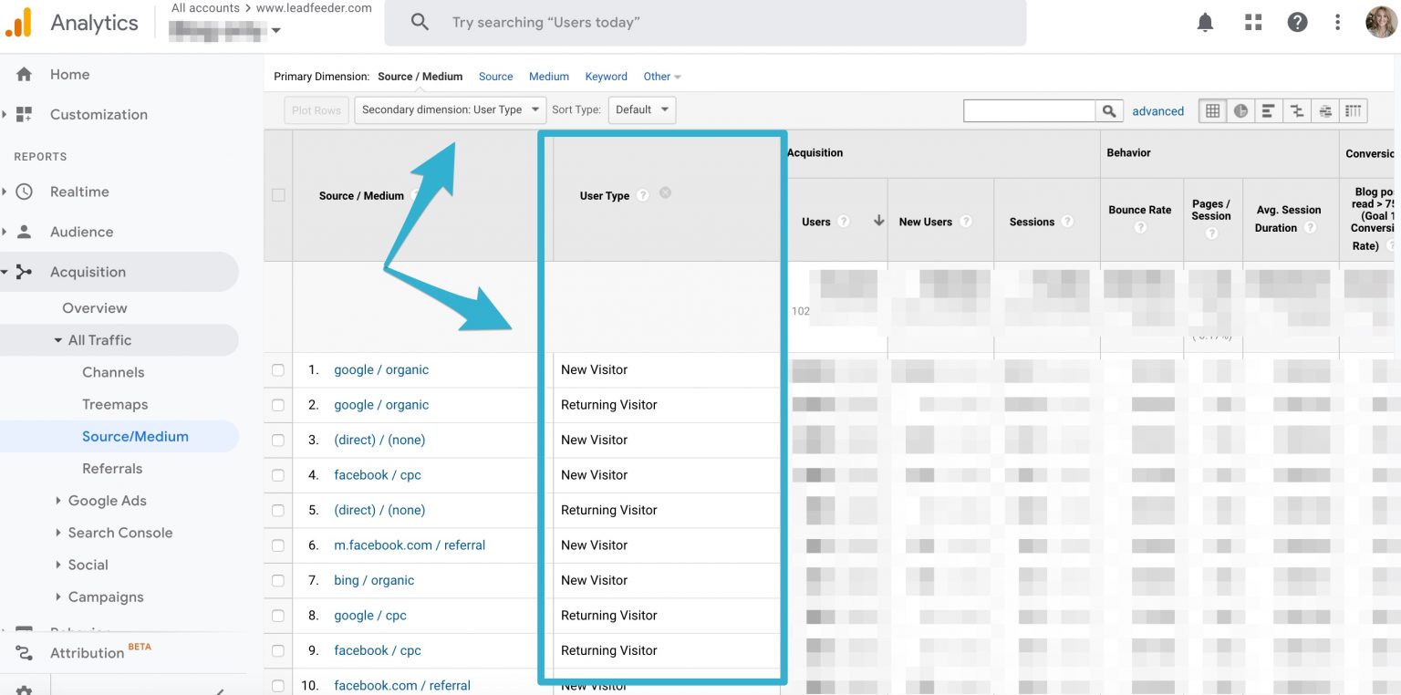This screenshot has width=1401, height=695.
Task: Open the advanced filter link
Action: click(x=1157, y=110)
